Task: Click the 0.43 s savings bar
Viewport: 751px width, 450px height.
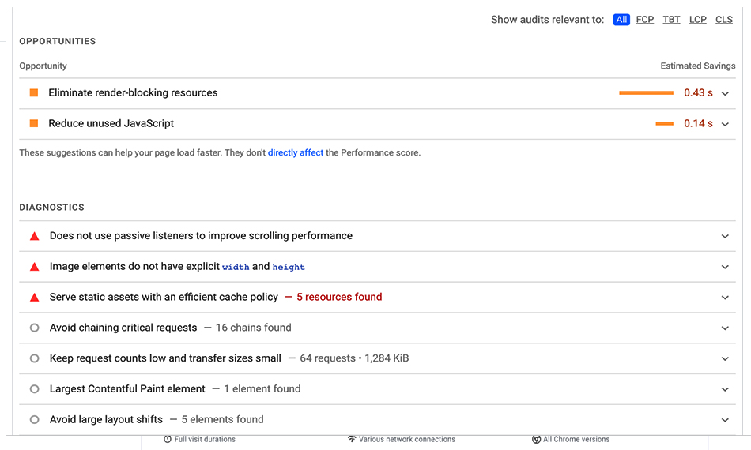Action: 646,93
